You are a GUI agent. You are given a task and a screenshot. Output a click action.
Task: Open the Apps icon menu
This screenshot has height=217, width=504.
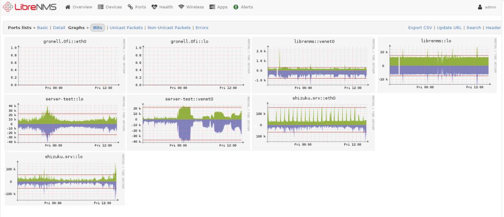point(218,7)
